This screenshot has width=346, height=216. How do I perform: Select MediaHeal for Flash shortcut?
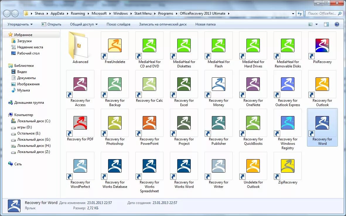pyautogui.click(x=219, y=50)
